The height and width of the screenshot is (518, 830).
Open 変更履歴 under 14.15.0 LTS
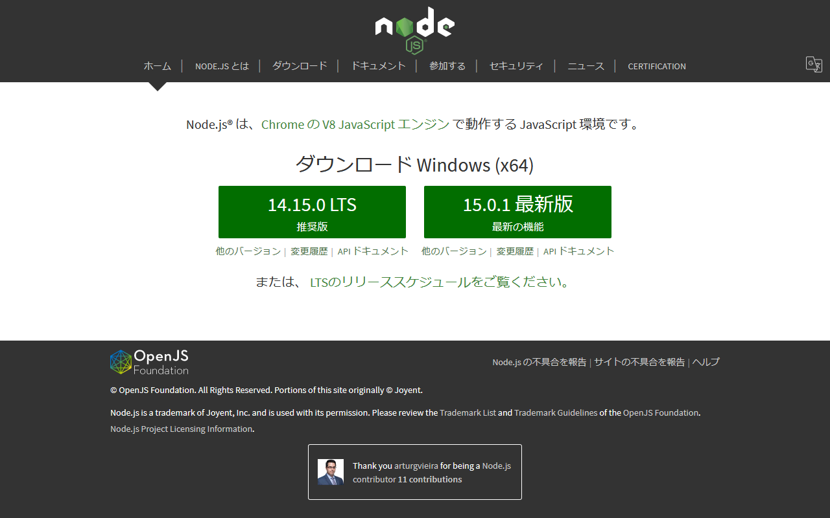point(309,251)
